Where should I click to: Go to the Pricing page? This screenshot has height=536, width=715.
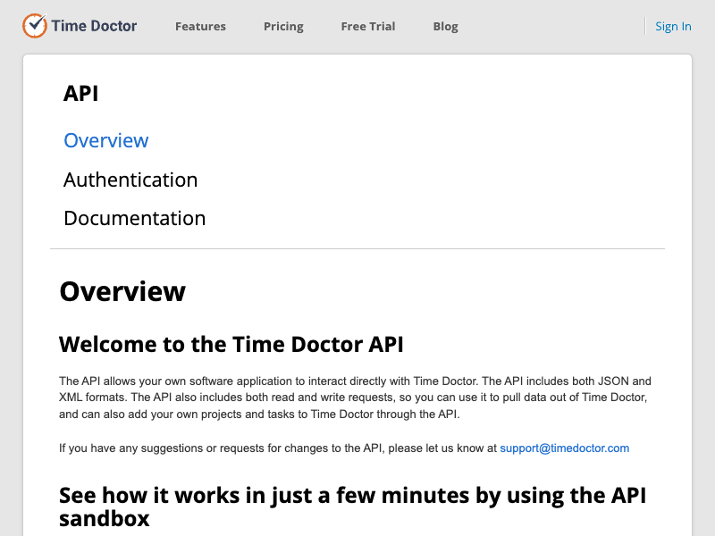(x=283, y=27)
